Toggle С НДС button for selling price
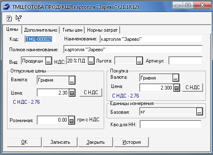Image resolution: width=213 pixels, height=155 pixels. click(x=91, y=92)
